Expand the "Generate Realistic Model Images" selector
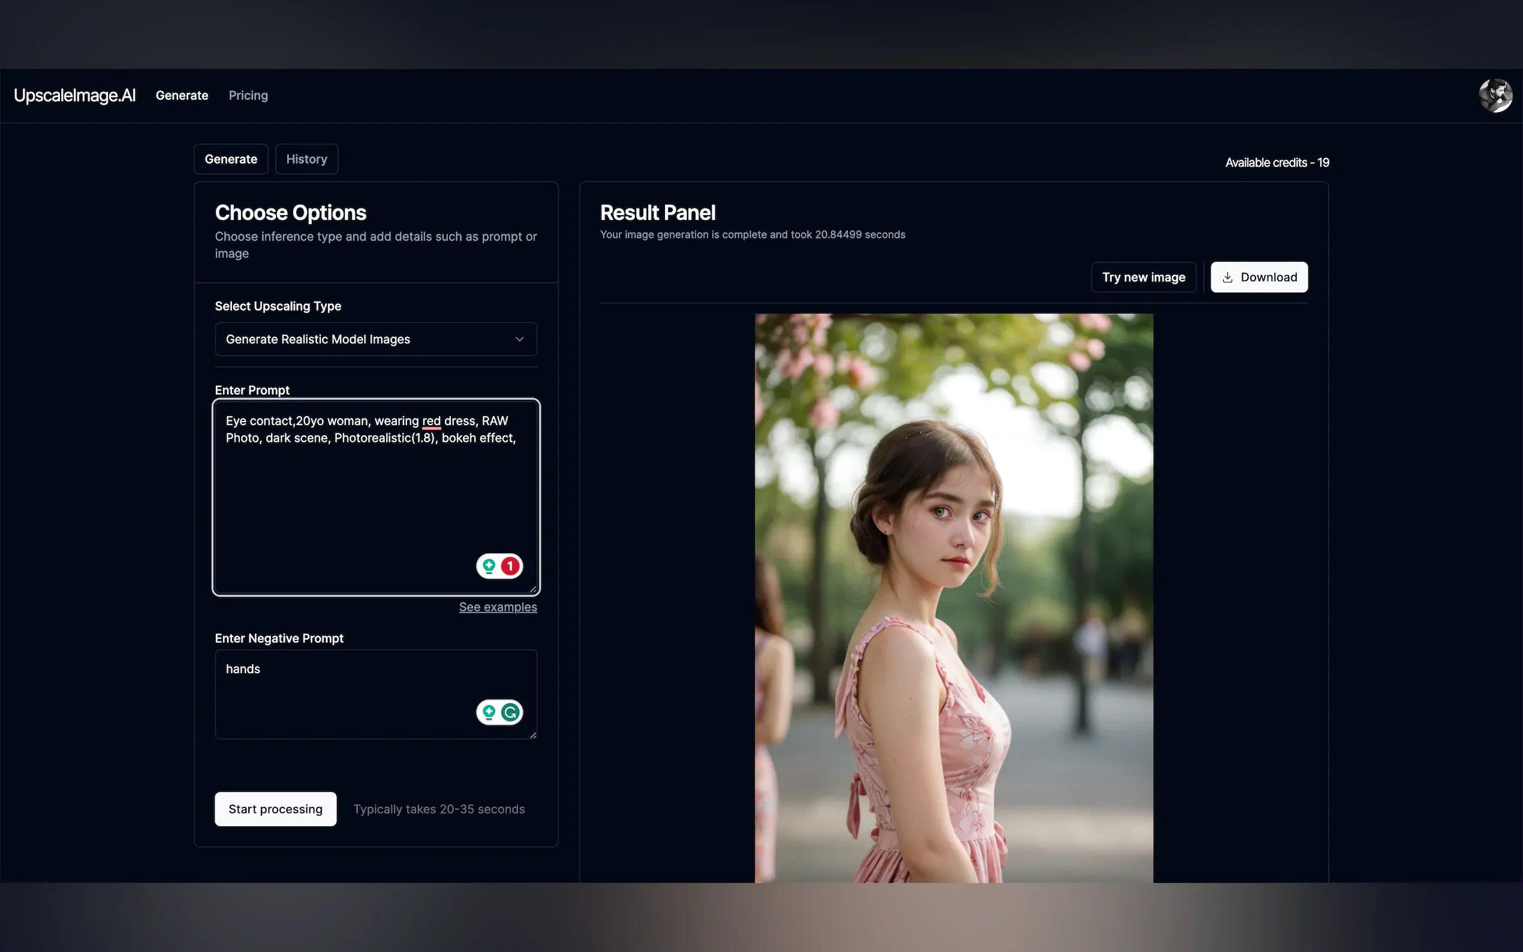This screenshot has height=952, width=1523. pos(375,339)
